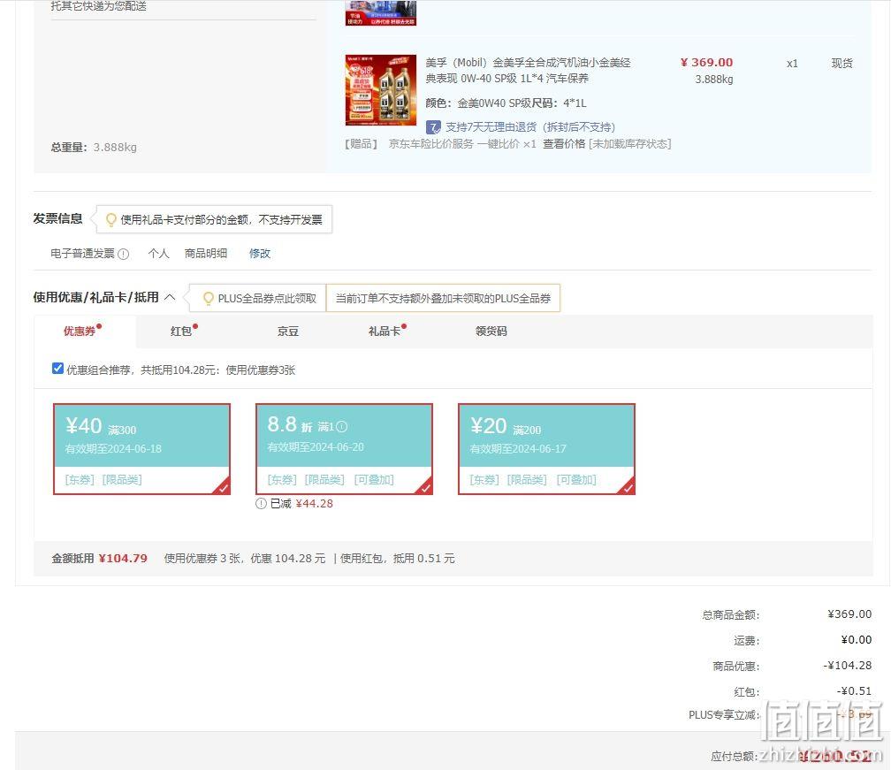This screenshot has height=770, width=891.
Task: Open the 礼品卡 tab
Action: (x=385, y=332)
